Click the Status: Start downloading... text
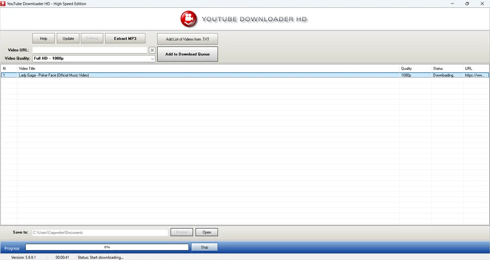 100,258
